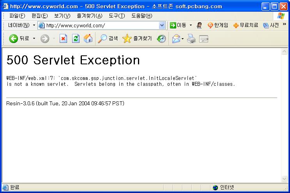Expand the address bar URL dropdown
The width and height of the screenshot is (290, 193).
[162, 25]
